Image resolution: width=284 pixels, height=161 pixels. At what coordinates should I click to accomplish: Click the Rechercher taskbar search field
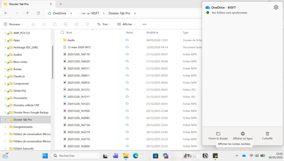pos(76,156)
